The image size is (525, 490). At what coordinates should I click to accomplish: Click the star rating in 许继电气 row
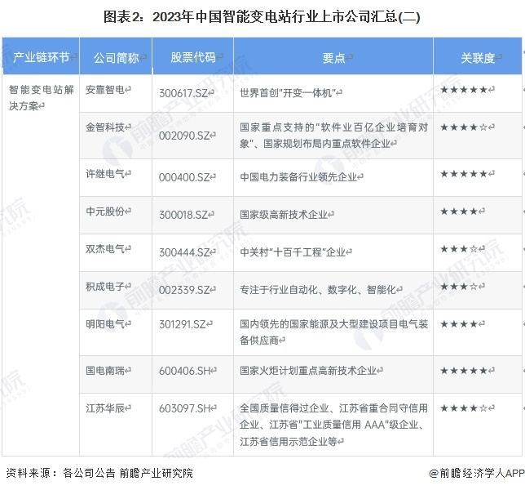tap(464, 174)
